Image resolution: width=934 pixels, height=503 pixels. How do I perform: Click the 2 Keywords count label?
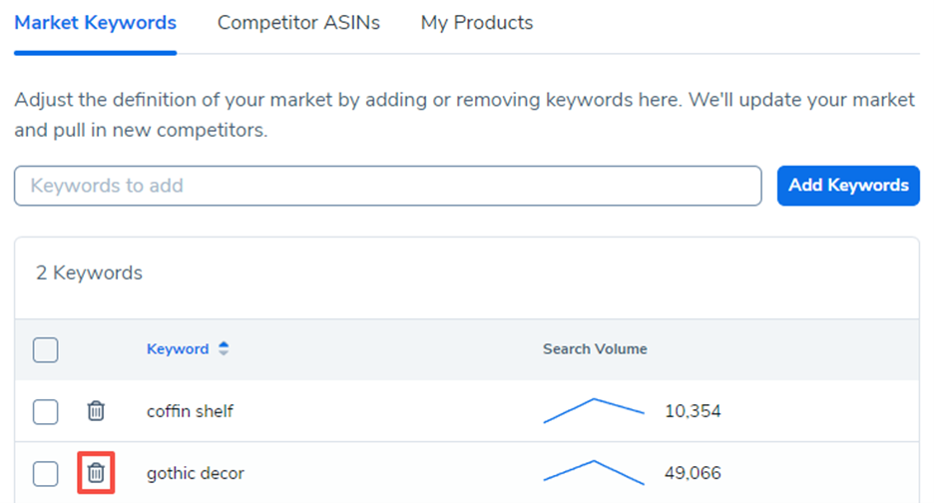[90, 272]
